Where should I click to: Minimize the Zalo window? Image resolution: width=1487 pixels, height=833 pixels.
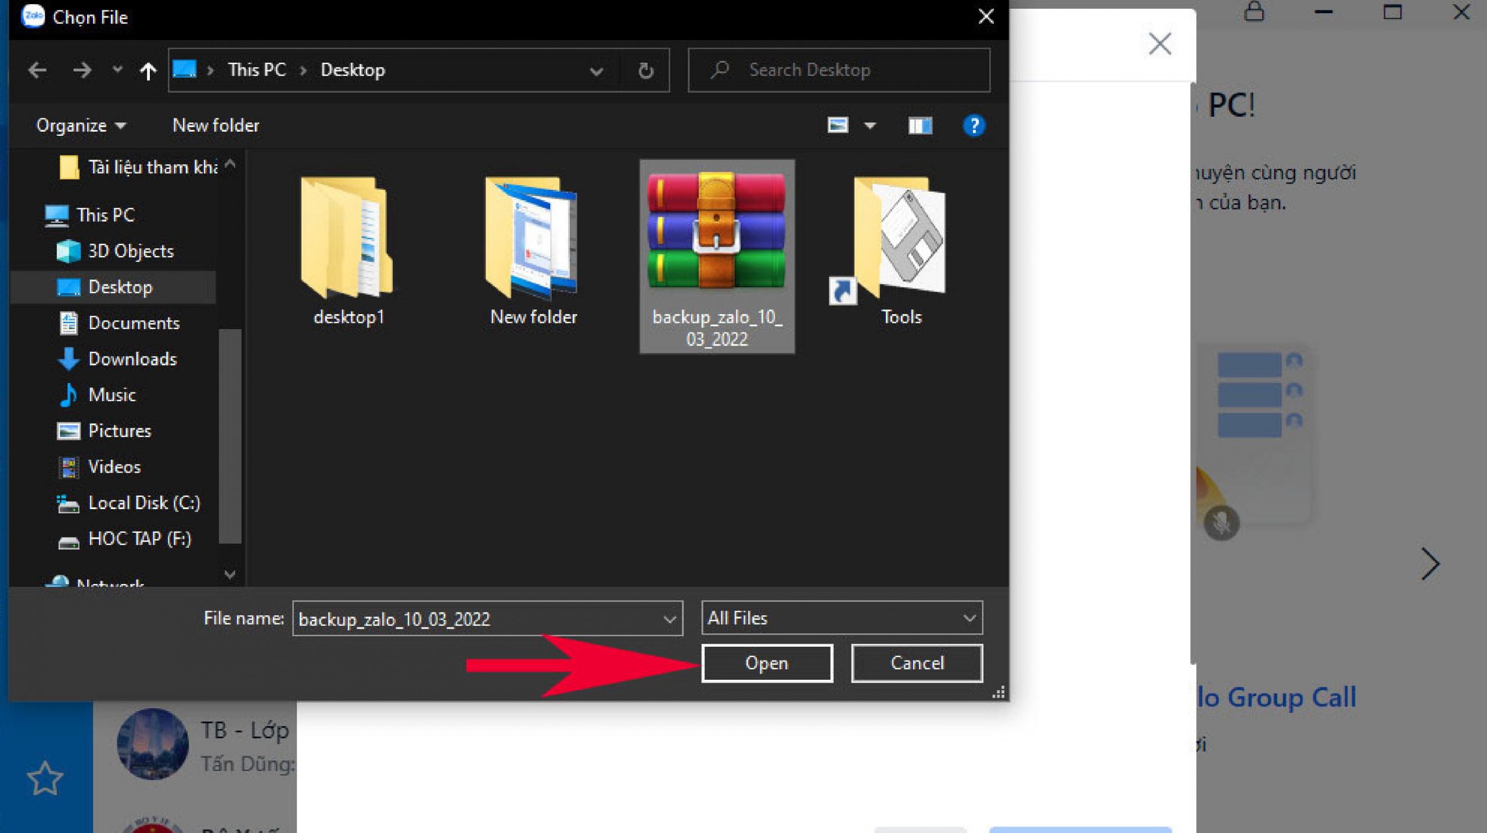coord(1324,12)
